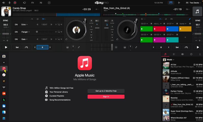This screenshot has height=122, width=203.
Task: Increase left deck loop length arrow
Action: [x=50, y=47]
